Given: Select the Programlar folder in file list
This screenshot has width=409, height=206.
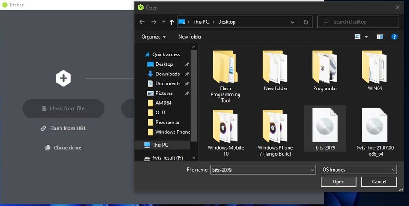Looking at the screenshot, I should pos(325,71).
